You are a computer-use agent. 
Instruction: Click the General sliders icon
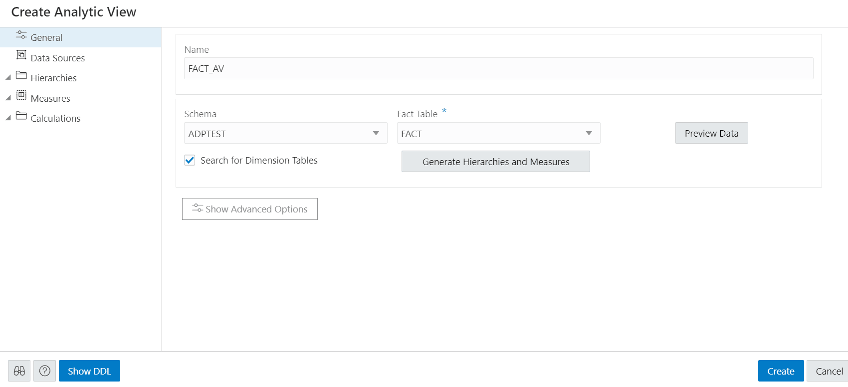pos(21,35)
